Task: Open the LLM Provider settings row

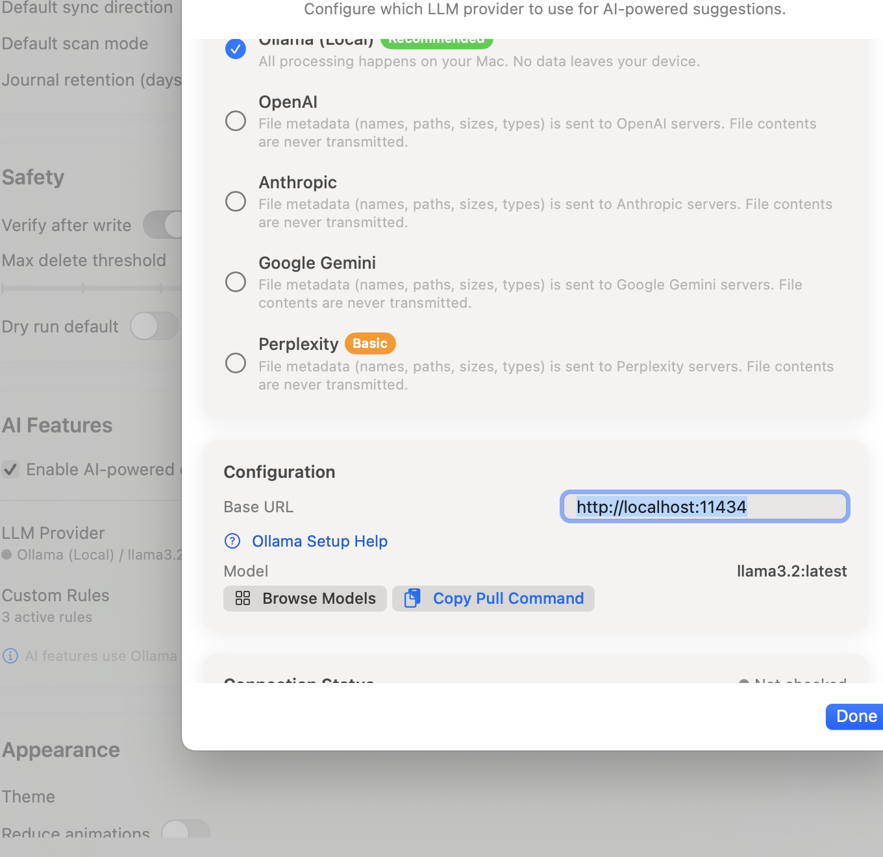Action: pos(91,543)
